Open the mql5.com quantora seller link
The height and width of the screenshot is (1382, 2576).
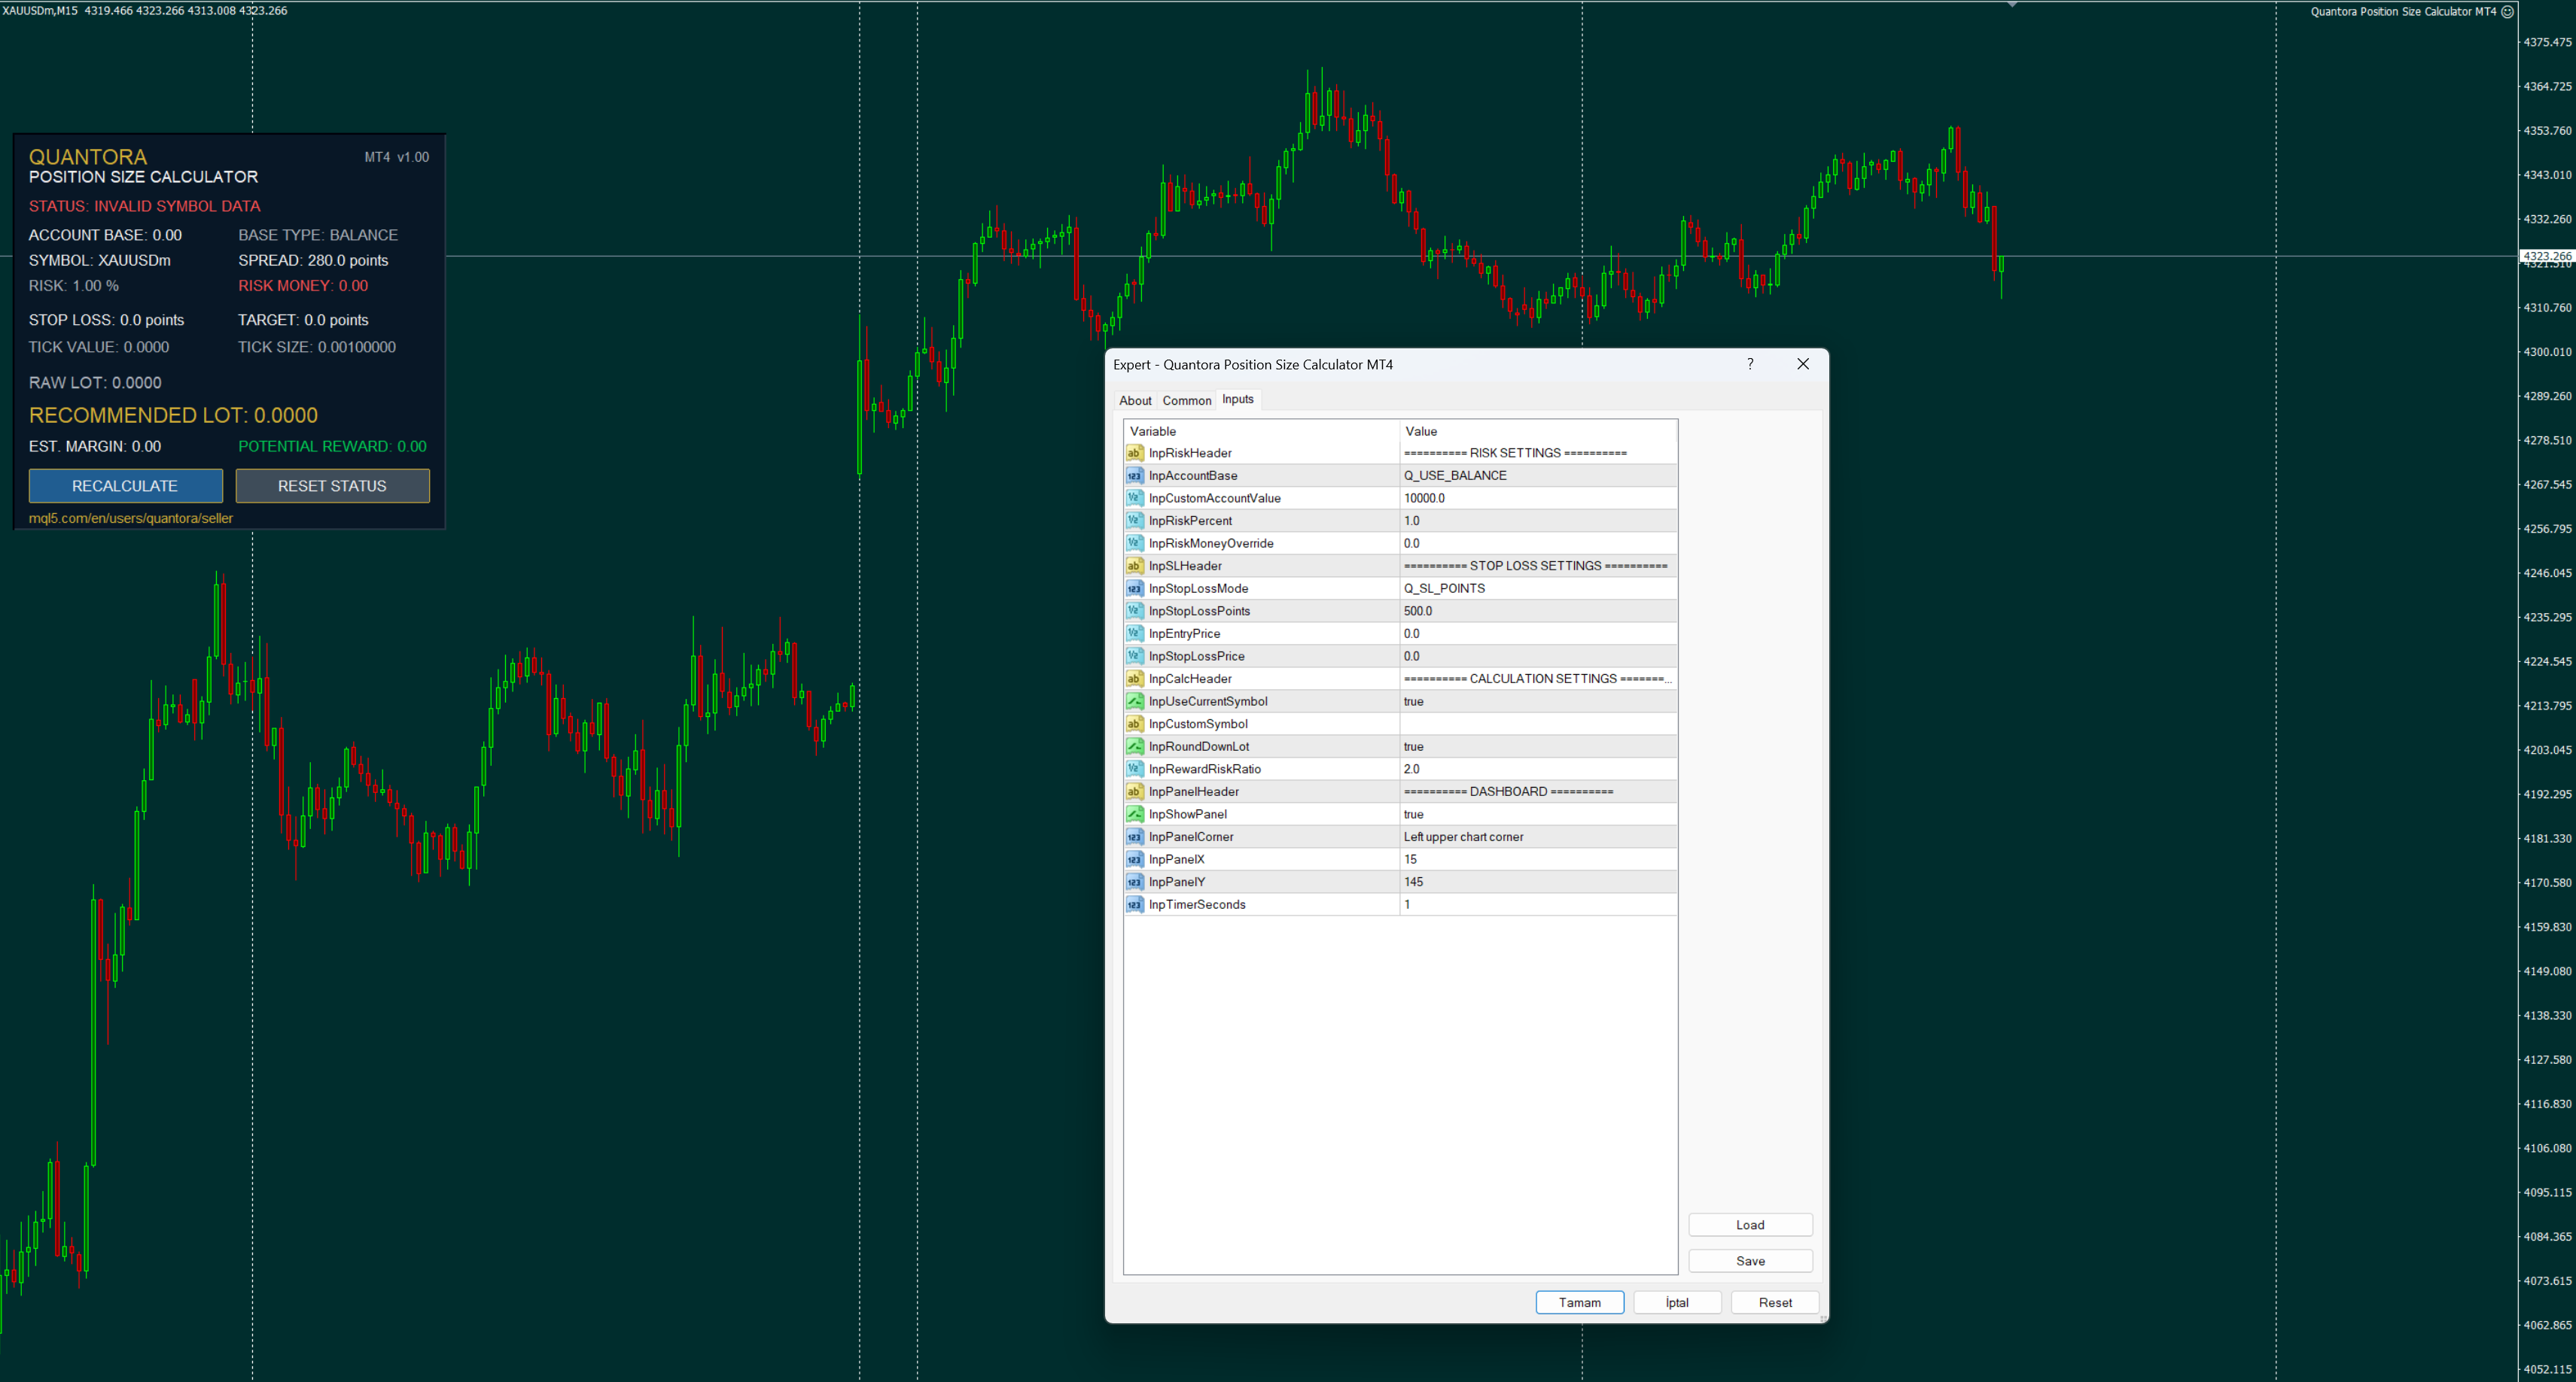(130, 518)
